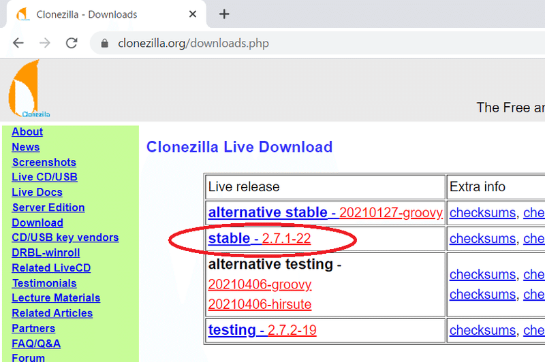The width and height of the screenshot is (545, 362).
Task: Download alternative stable 20210127-groovy release
Action: pos(326,212)
